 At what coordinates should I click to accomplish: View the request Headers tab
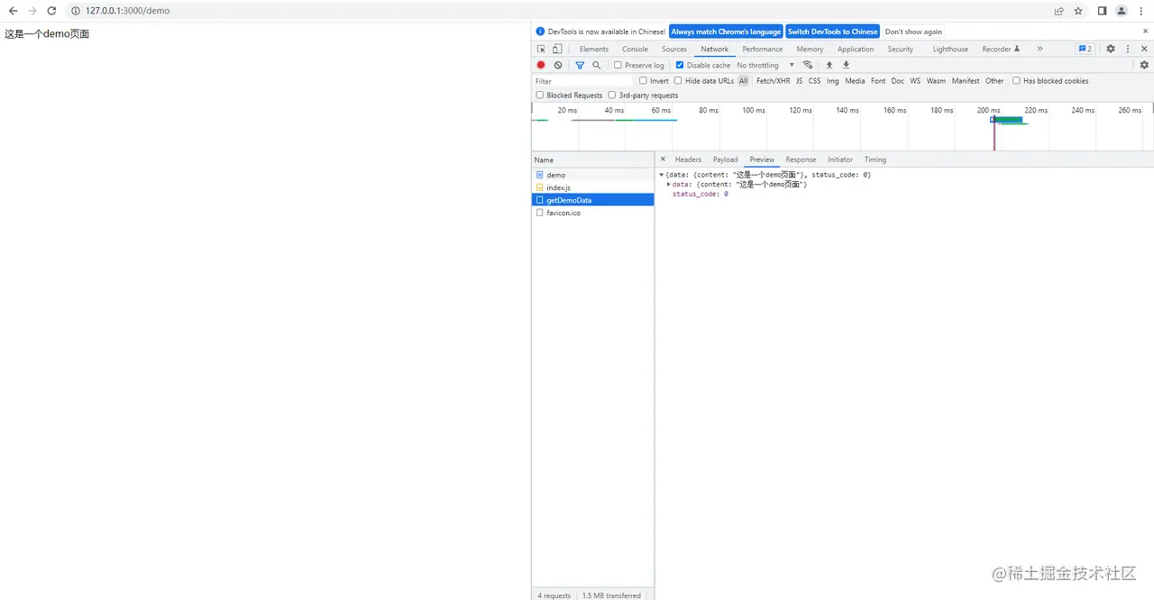(x=688, y=159)
